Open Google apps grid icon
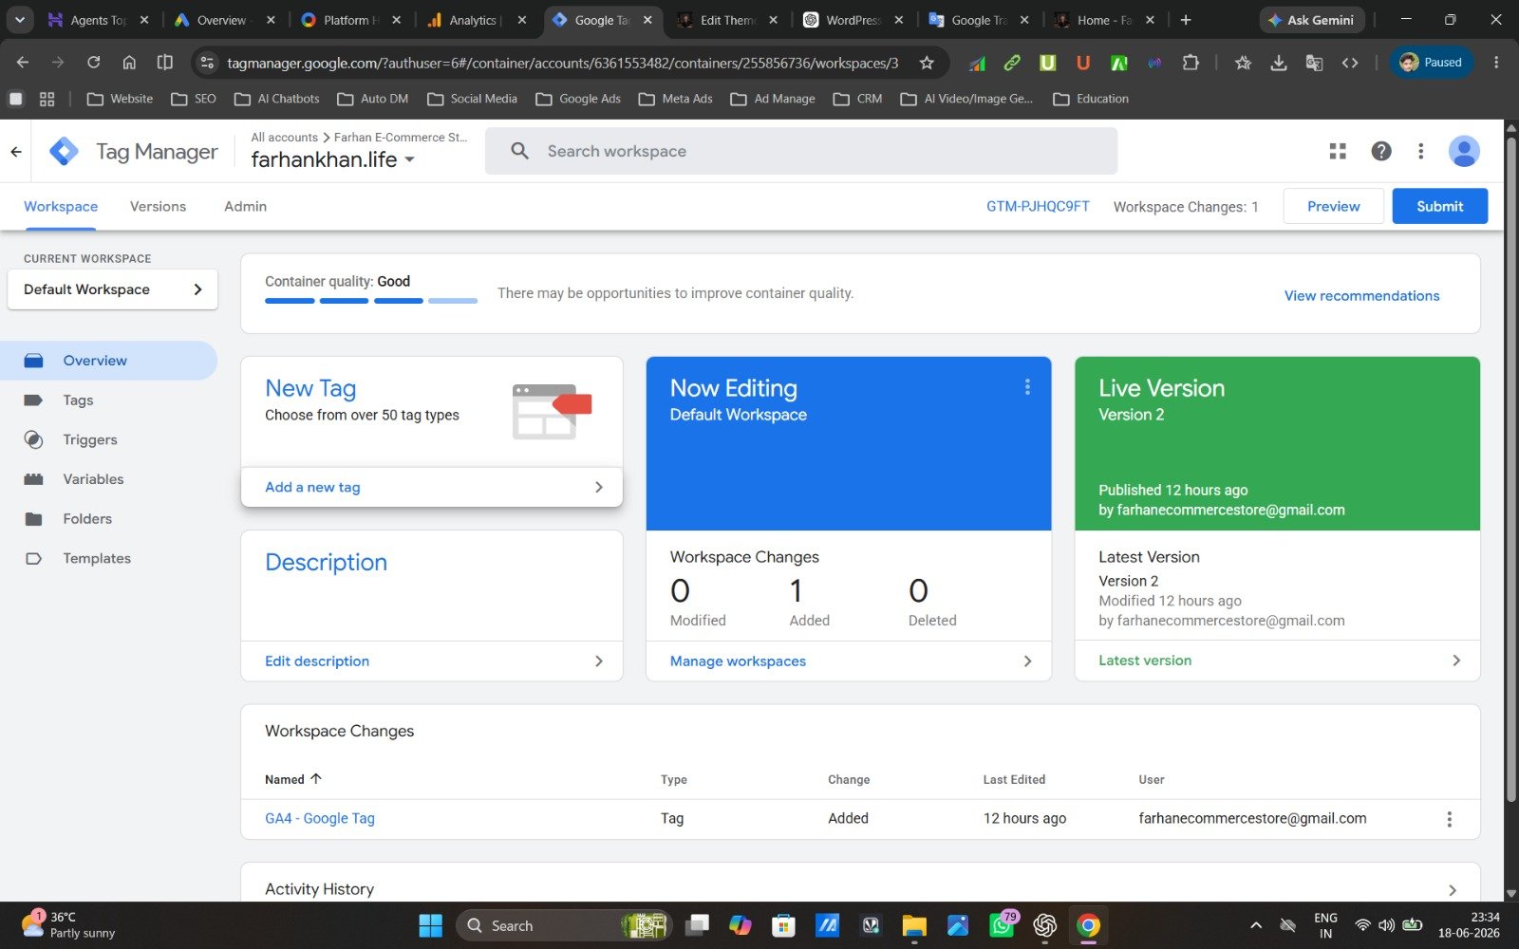Screen dimensions: 1519x949 [1338, 151]
